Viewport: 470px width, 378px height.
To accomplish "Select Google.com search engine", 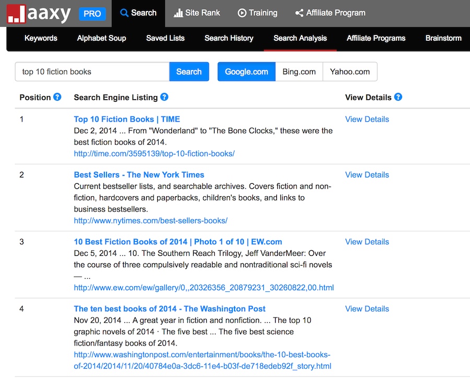I will (246, 72).
